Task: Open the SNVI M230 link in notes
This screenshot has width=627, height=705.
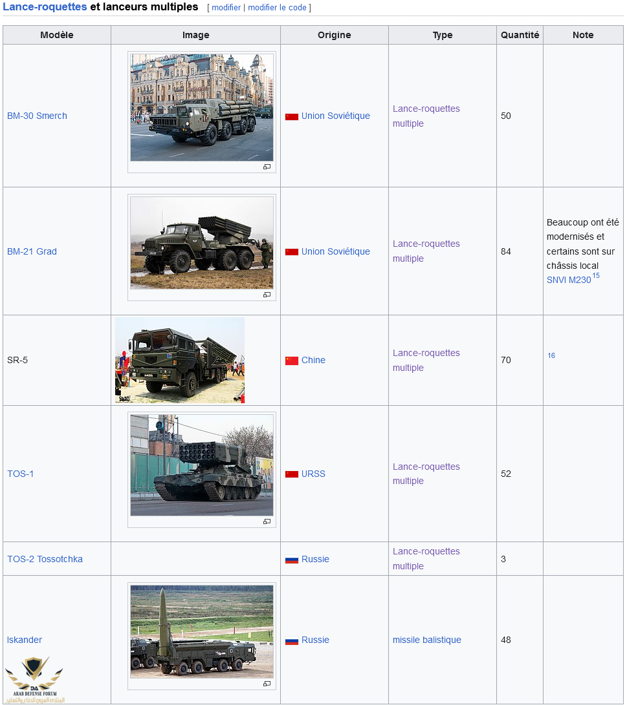Action: [x=569, y=280]
